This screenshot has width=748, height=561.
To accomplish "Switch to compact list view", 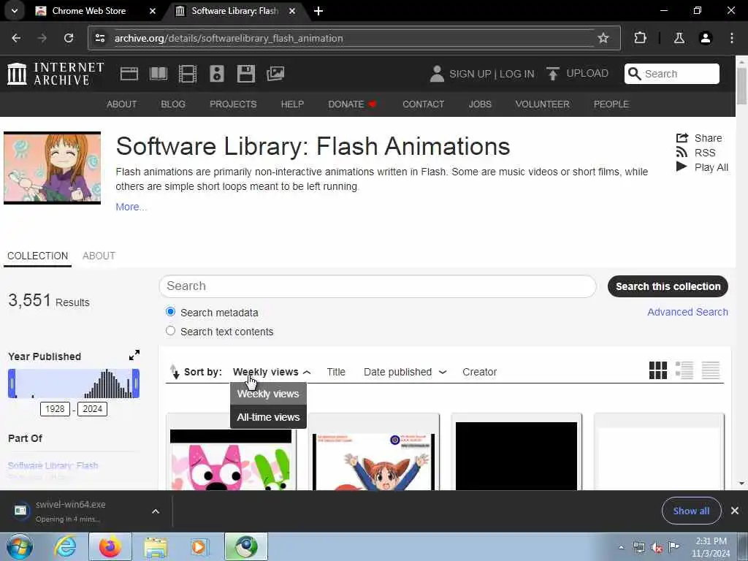I will [710, 370].
